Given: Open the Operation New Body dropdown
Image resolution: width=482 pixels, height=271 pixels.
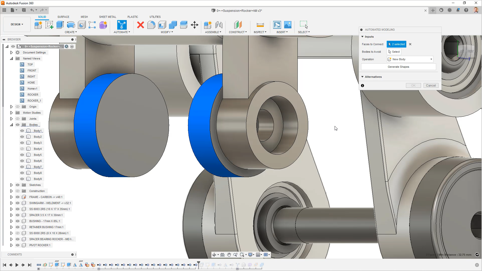Looking at the screenshot, I should [410, 59].
